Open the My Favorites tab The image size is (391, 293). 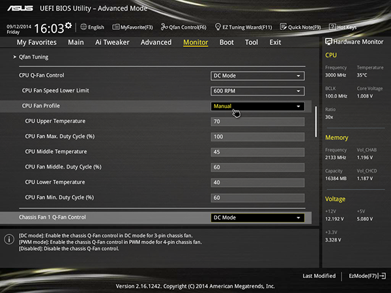[x=36, y=42]
